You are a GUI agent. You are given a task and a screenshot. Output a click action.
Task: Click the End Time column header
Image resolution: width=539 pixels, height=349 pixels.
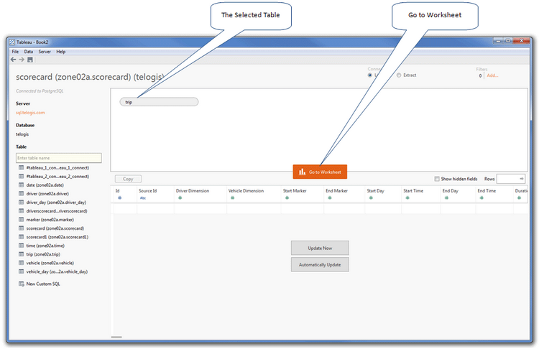487,190
